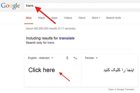This screenshot has width=140, height=93.
Task: Open the Persian target language dropdown
Action: click(91, 58)
